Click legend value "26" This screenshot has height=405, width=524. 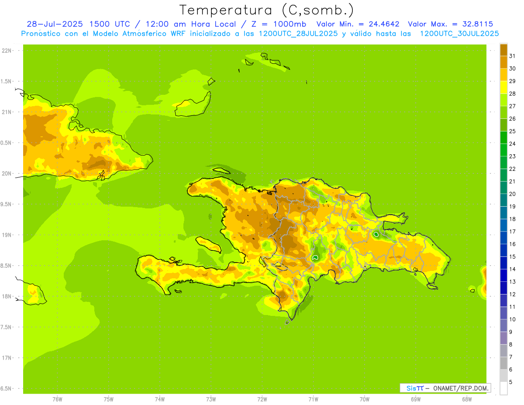tap(512, 119)
